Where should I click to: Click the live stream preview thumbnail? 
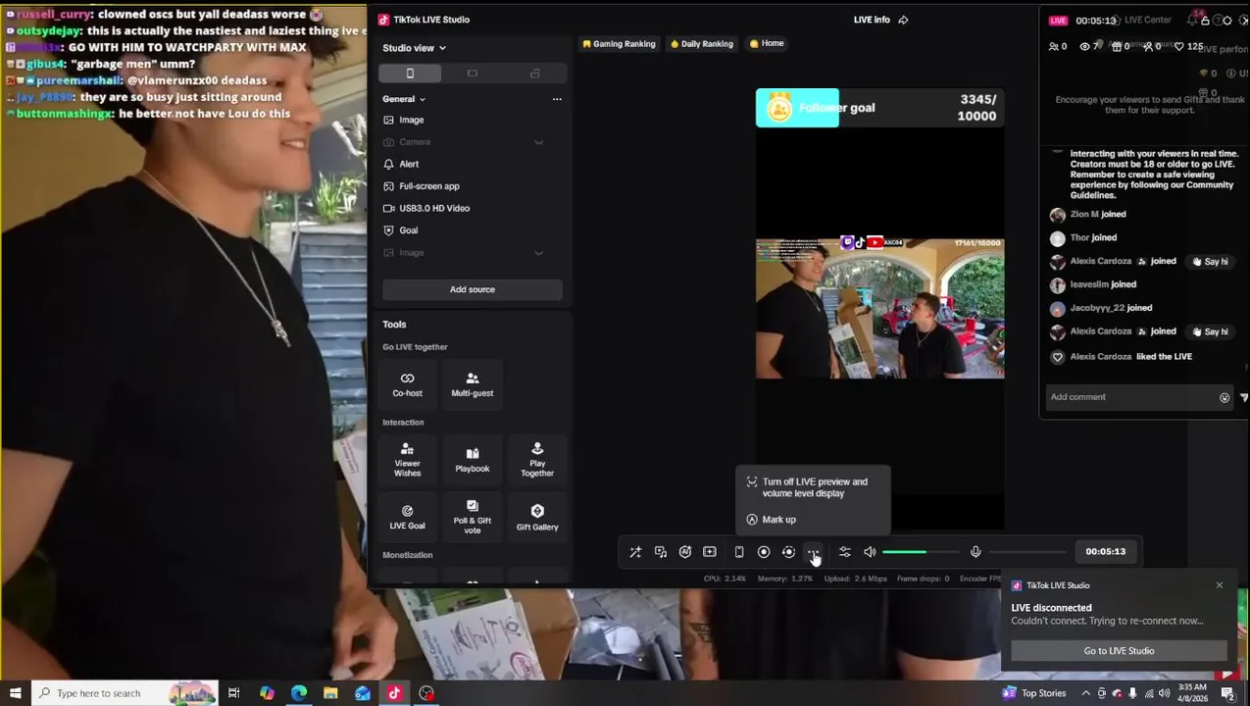coord(879,308)
